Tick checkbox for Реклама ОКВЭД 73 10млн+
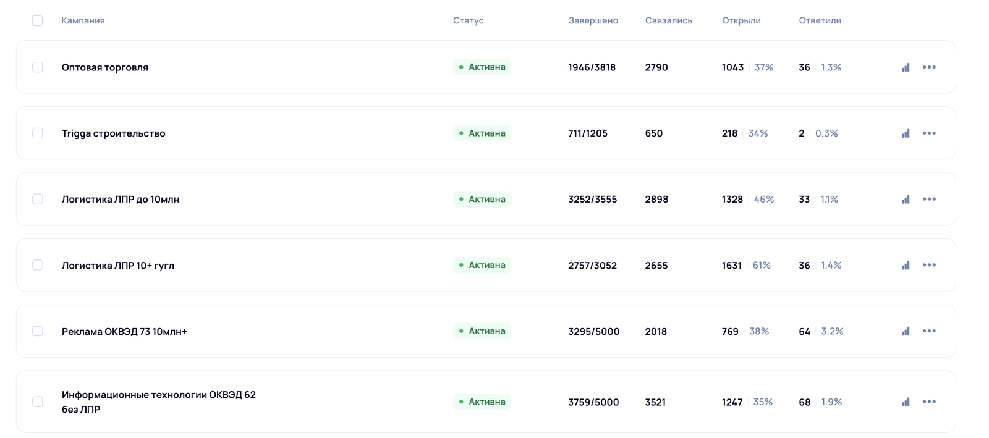Viewport: 989px width, 438px height. pyautogui.click(x=38, y=331)
